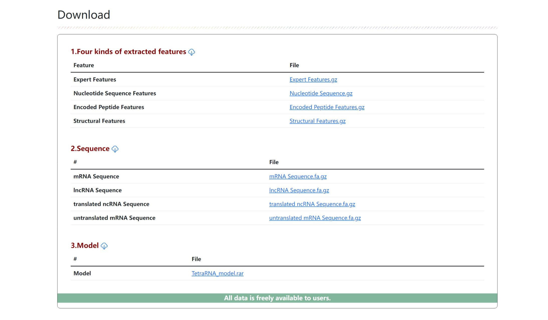
Task: Click cloud download icon beside Model heading
Action: (x=104, y=246)
